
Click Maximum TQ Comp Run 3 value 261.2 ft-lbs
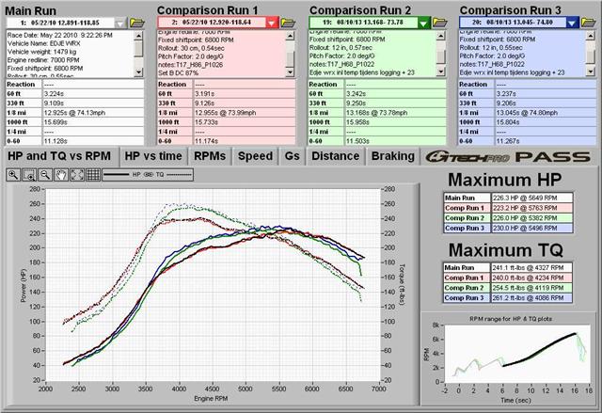[531, 297]
